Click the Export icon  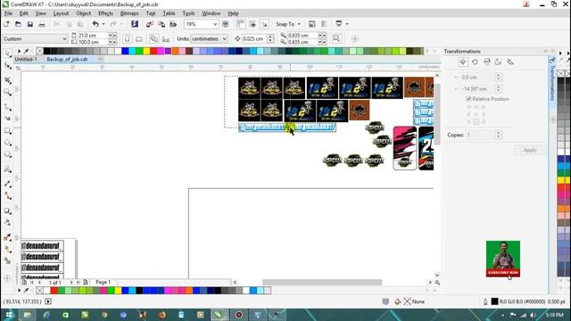coord(161,24)
